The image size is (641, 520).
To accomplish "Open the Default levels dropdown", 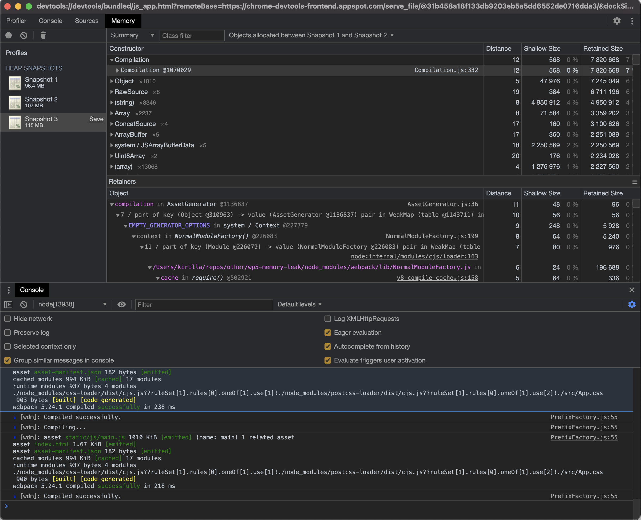I will point(299,304).
